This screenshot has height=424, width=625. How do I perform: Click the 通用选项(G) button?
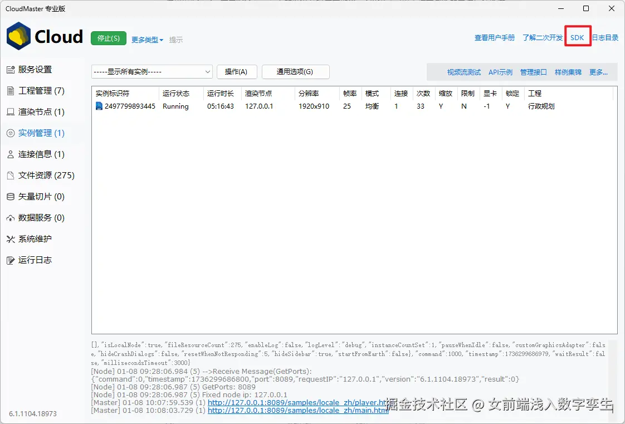tap(295, 72)
